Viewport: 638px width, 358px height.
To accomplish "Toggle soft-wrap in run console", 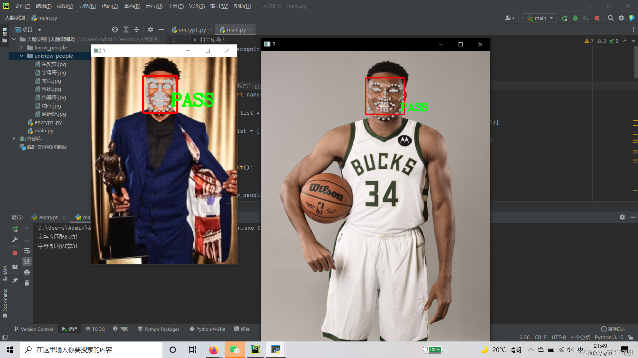I will click(27, 251).
